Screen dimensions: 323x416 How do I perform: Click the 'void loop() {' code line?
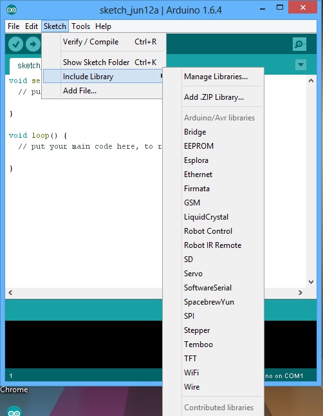click(x=38, y=136)
